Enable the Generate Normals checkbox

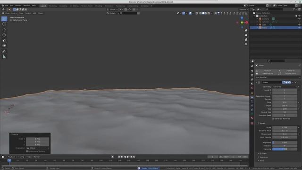click(273, 119)
